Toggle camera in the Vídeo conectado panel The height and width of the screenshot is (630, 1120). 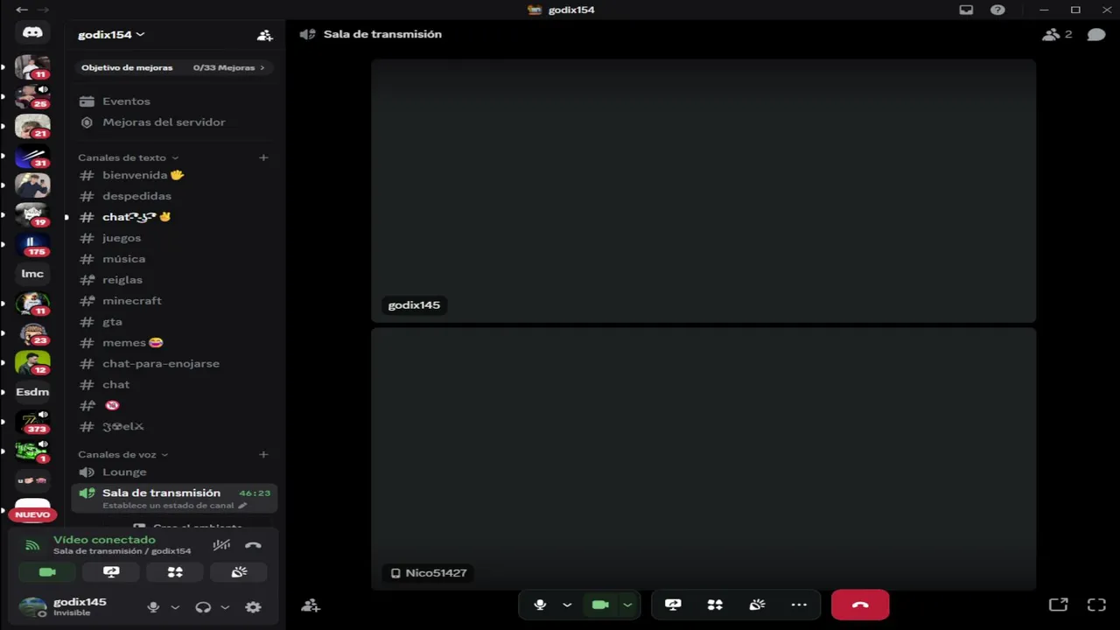[x=47, y=572]
